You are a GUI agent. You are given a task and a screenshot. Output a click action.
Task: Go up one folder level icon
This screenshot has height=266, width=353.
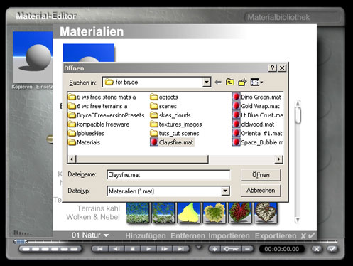coord(229,83)
